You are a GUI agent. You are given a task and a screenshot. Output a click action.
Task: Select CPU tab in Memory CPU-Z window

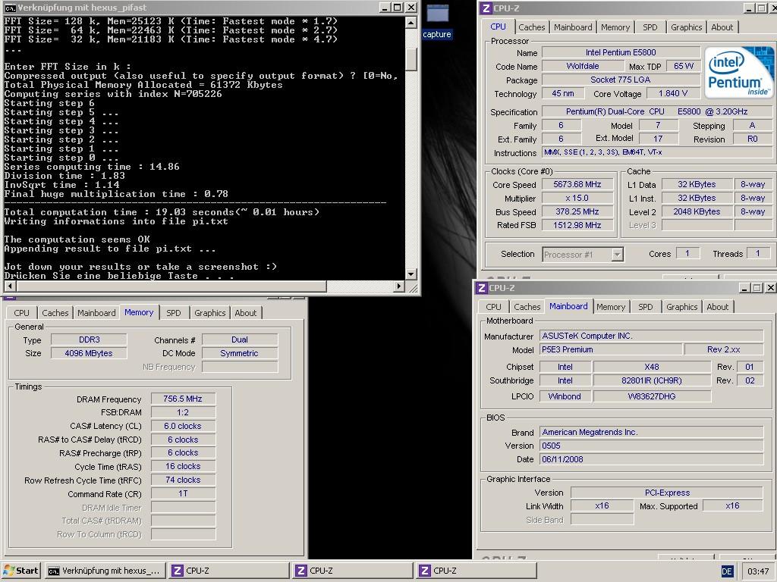click(21, 313)
